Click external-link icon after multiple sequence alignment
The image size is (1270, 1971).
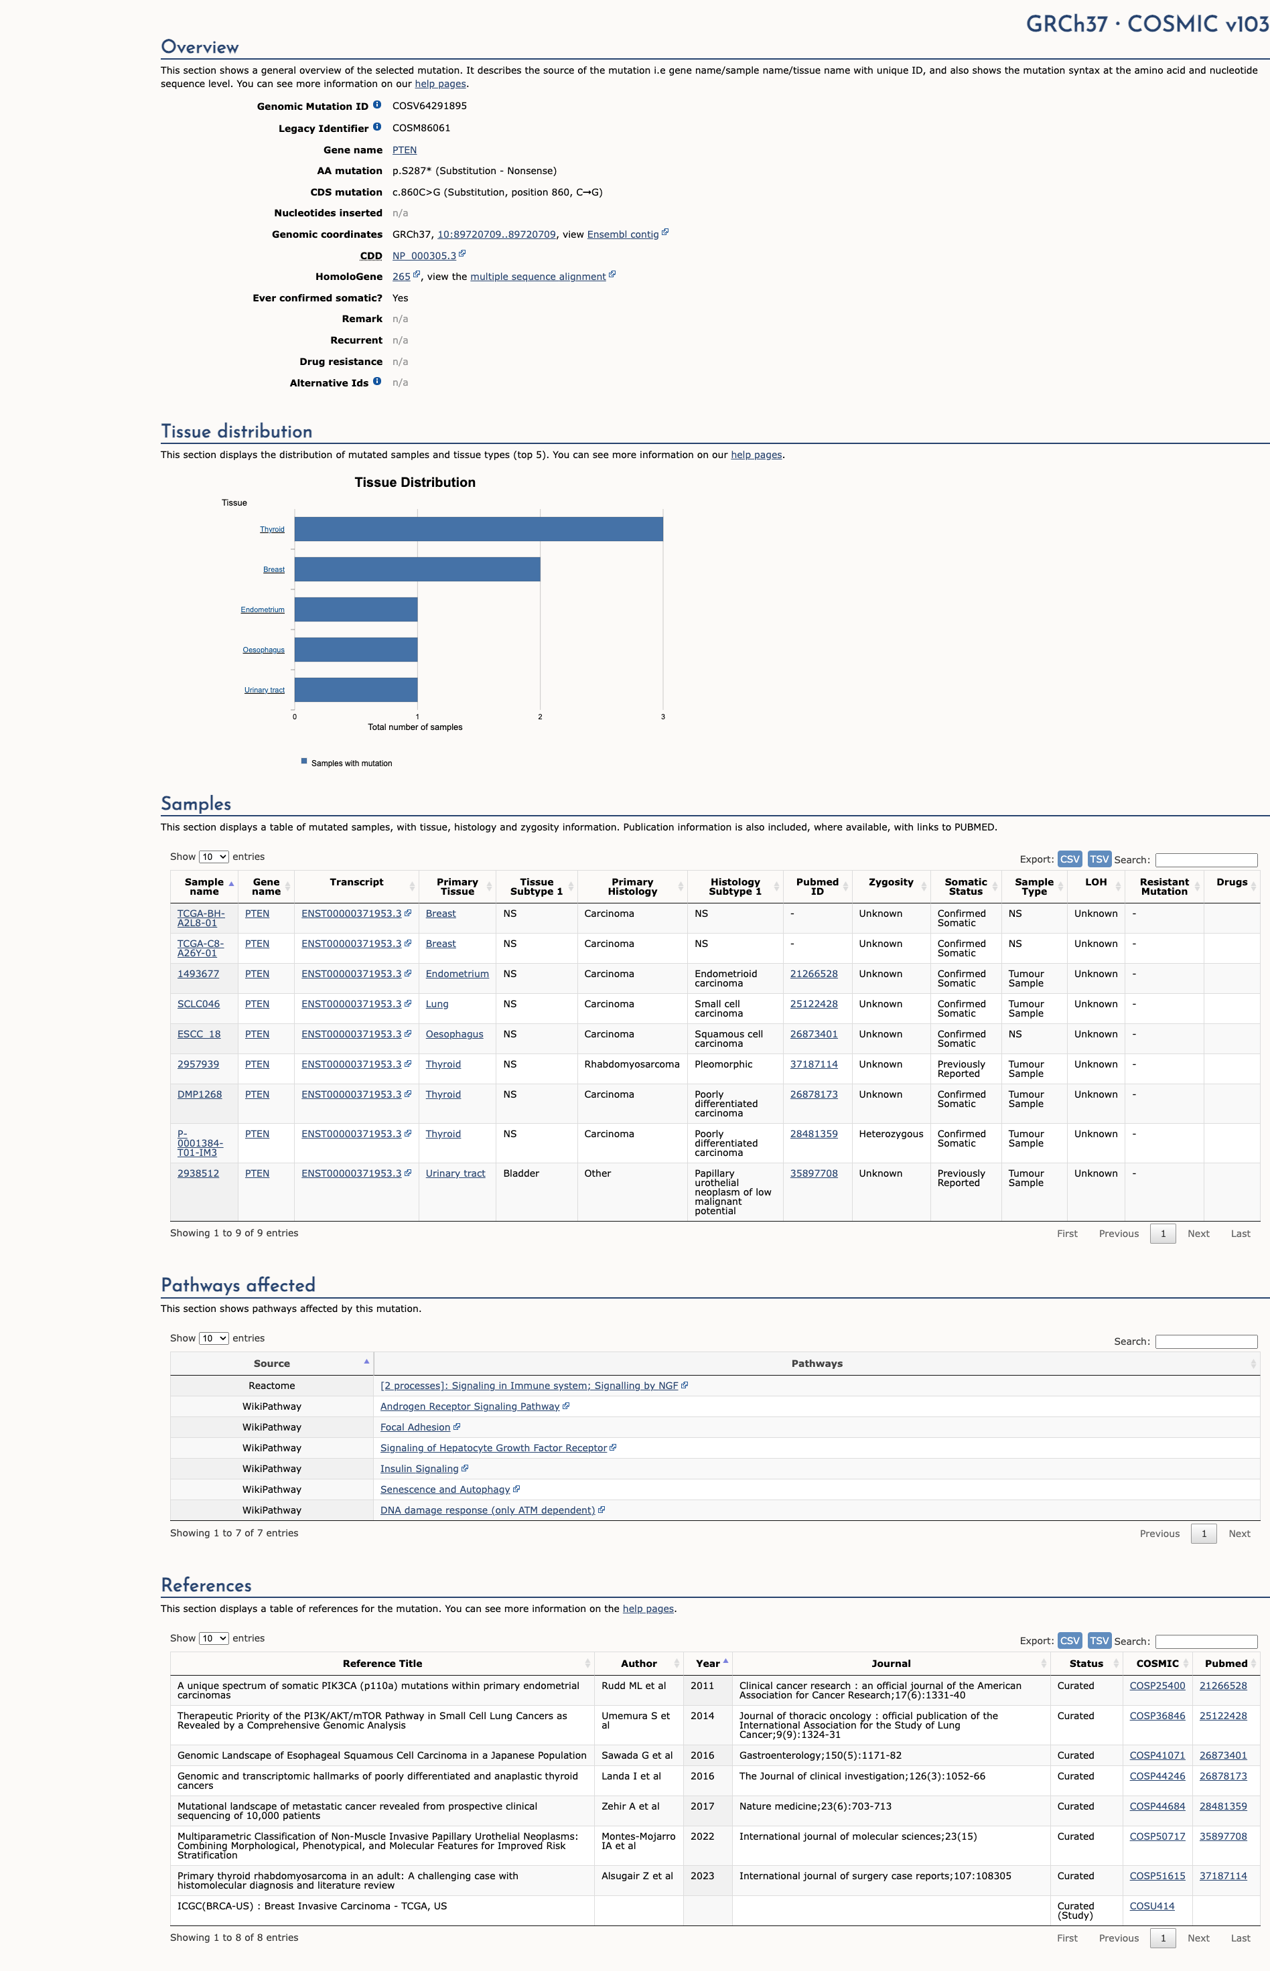click(612, 275)
